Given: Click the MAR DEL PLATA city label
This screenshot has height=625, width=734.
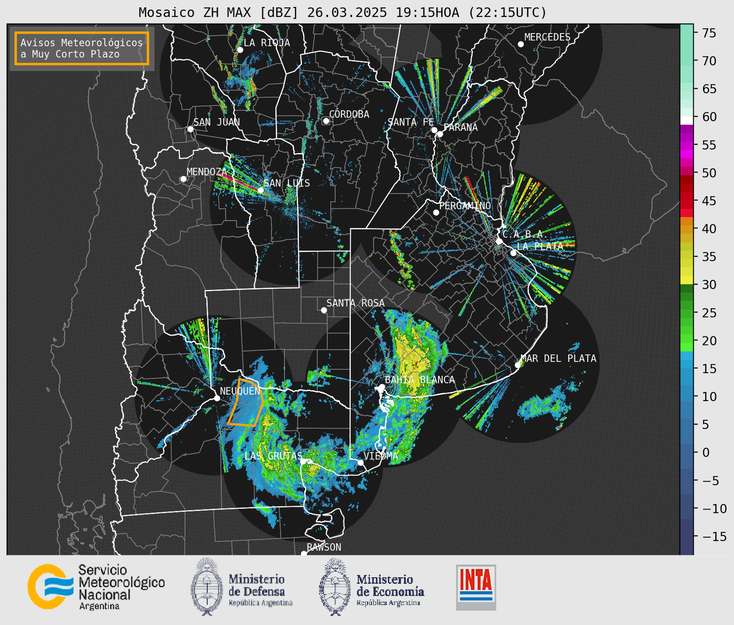Looking at the screenshot, I should 559,359.
